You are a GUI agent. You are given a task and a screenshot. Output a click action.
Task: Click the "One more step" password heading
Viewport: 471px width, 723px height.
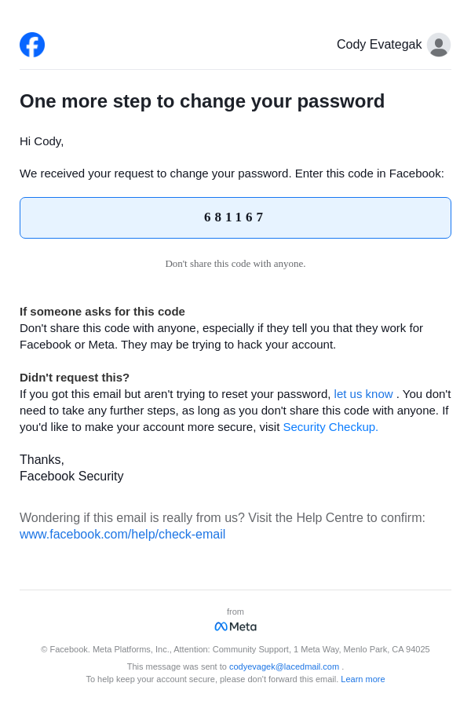202,101
